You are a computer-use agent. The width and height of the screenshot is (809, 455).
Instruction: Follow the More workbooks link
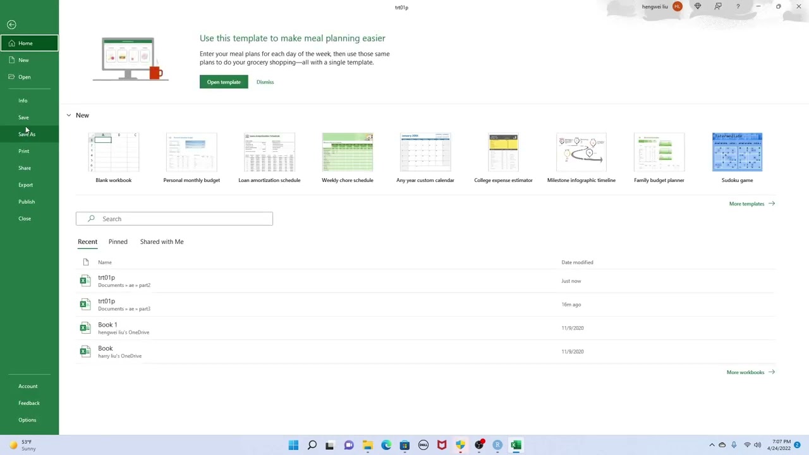tap(750, 372)
